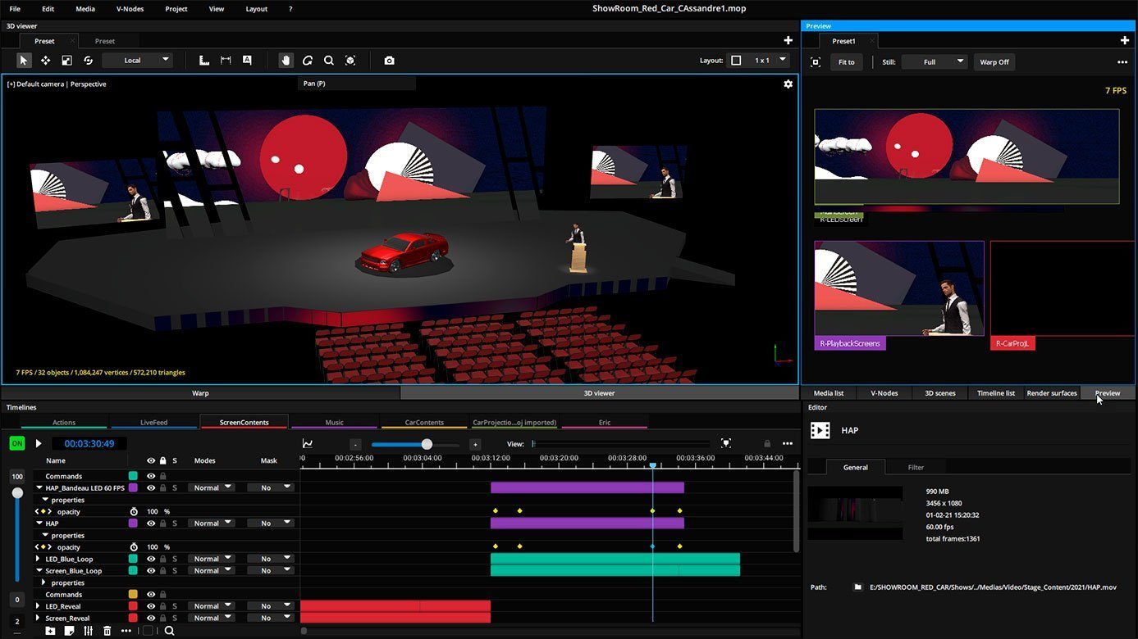Select the scale tool in 3D viewer toolbar
This screenshot has height=639, width=1138.
click(x=66, y=60)
